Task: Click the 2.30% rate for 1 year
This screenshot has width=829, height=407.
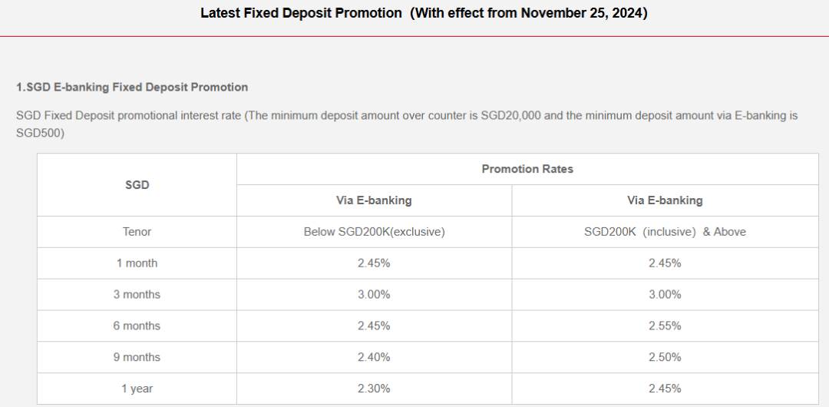Action: click(x=375, y=389)
